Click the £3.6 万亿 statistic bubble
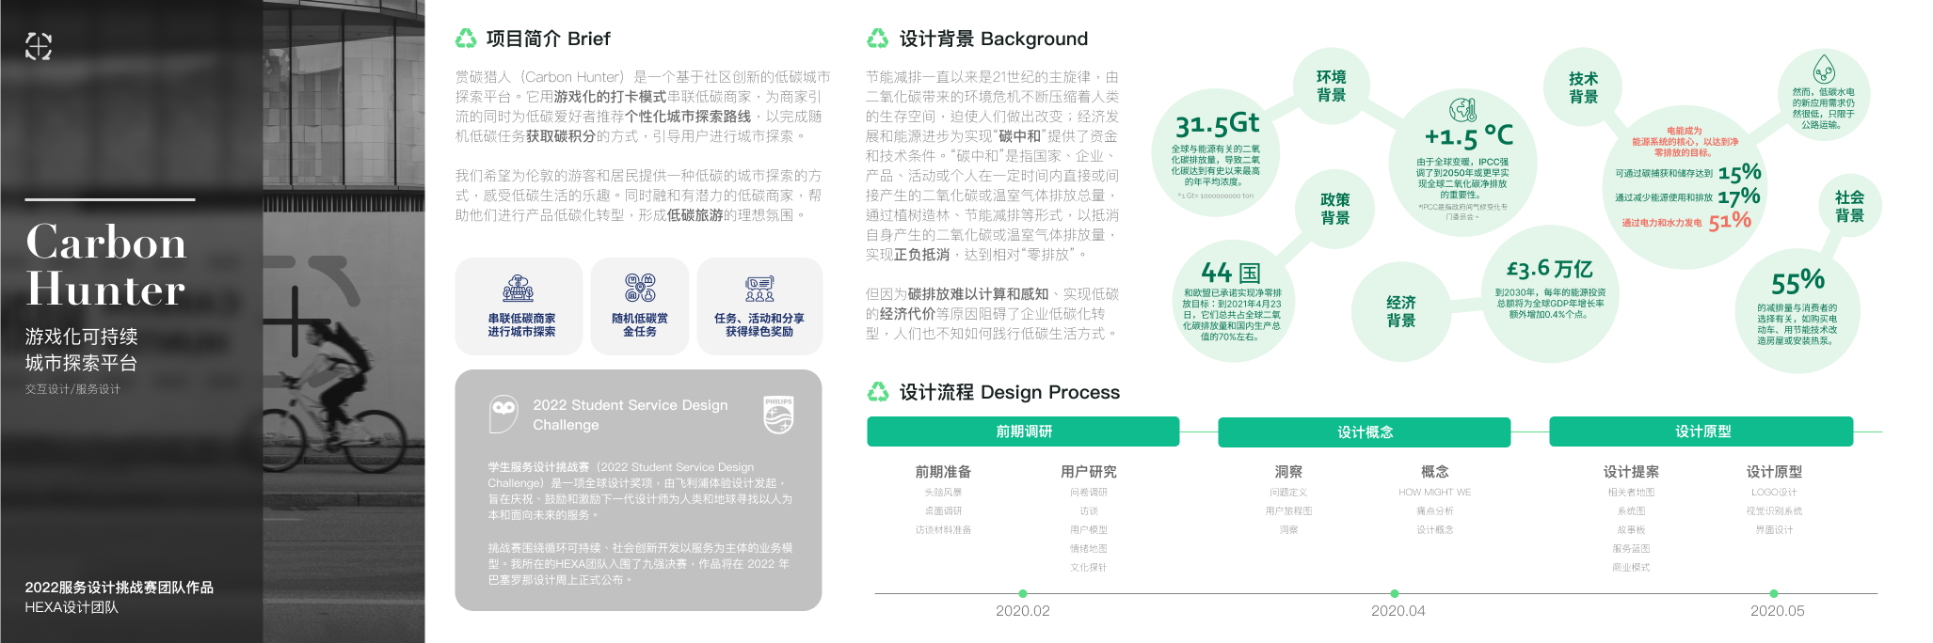Viewport: 1933px width, 643px height. 1550,293
